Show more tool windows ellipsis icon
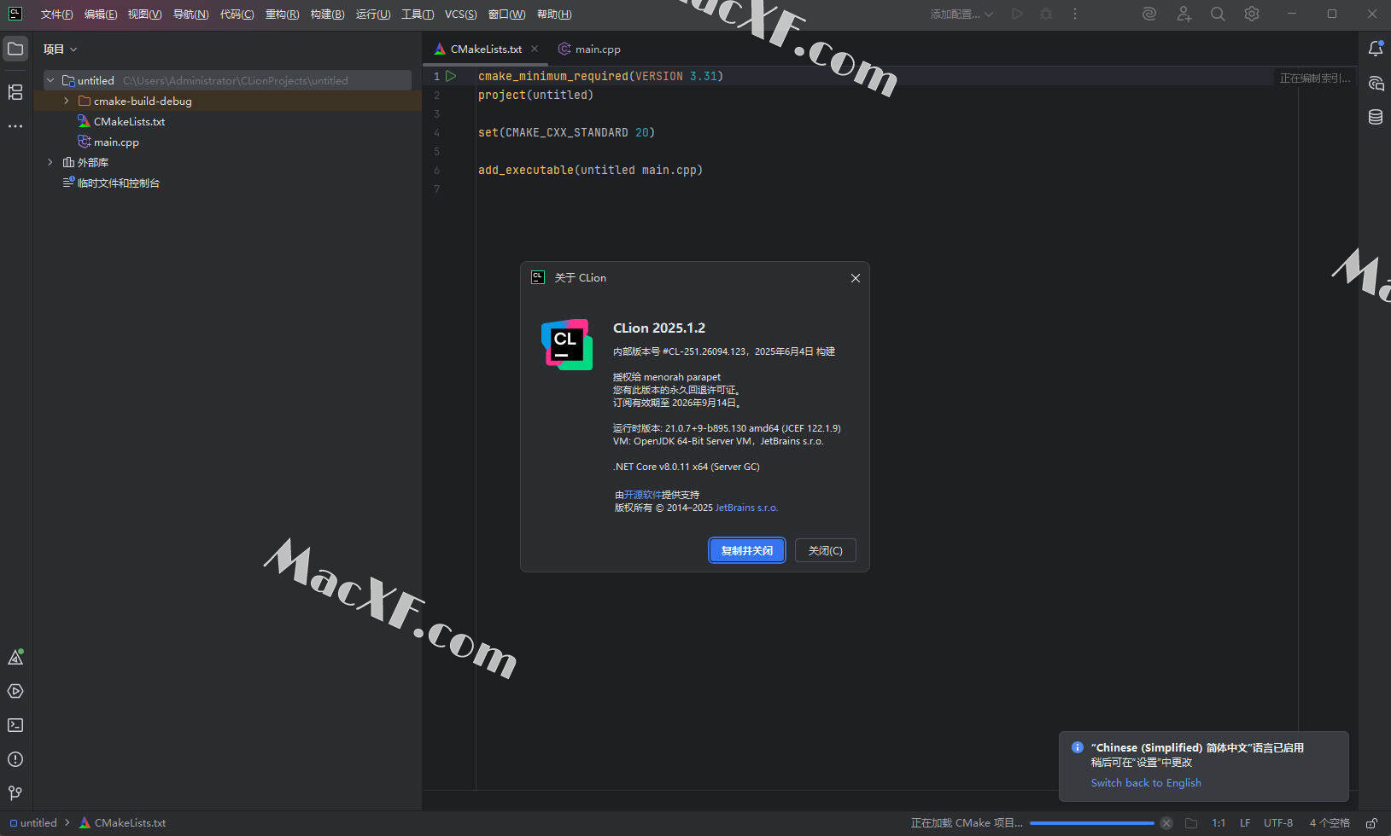Viewport: 1391px width, 836px height. point(15,126)
